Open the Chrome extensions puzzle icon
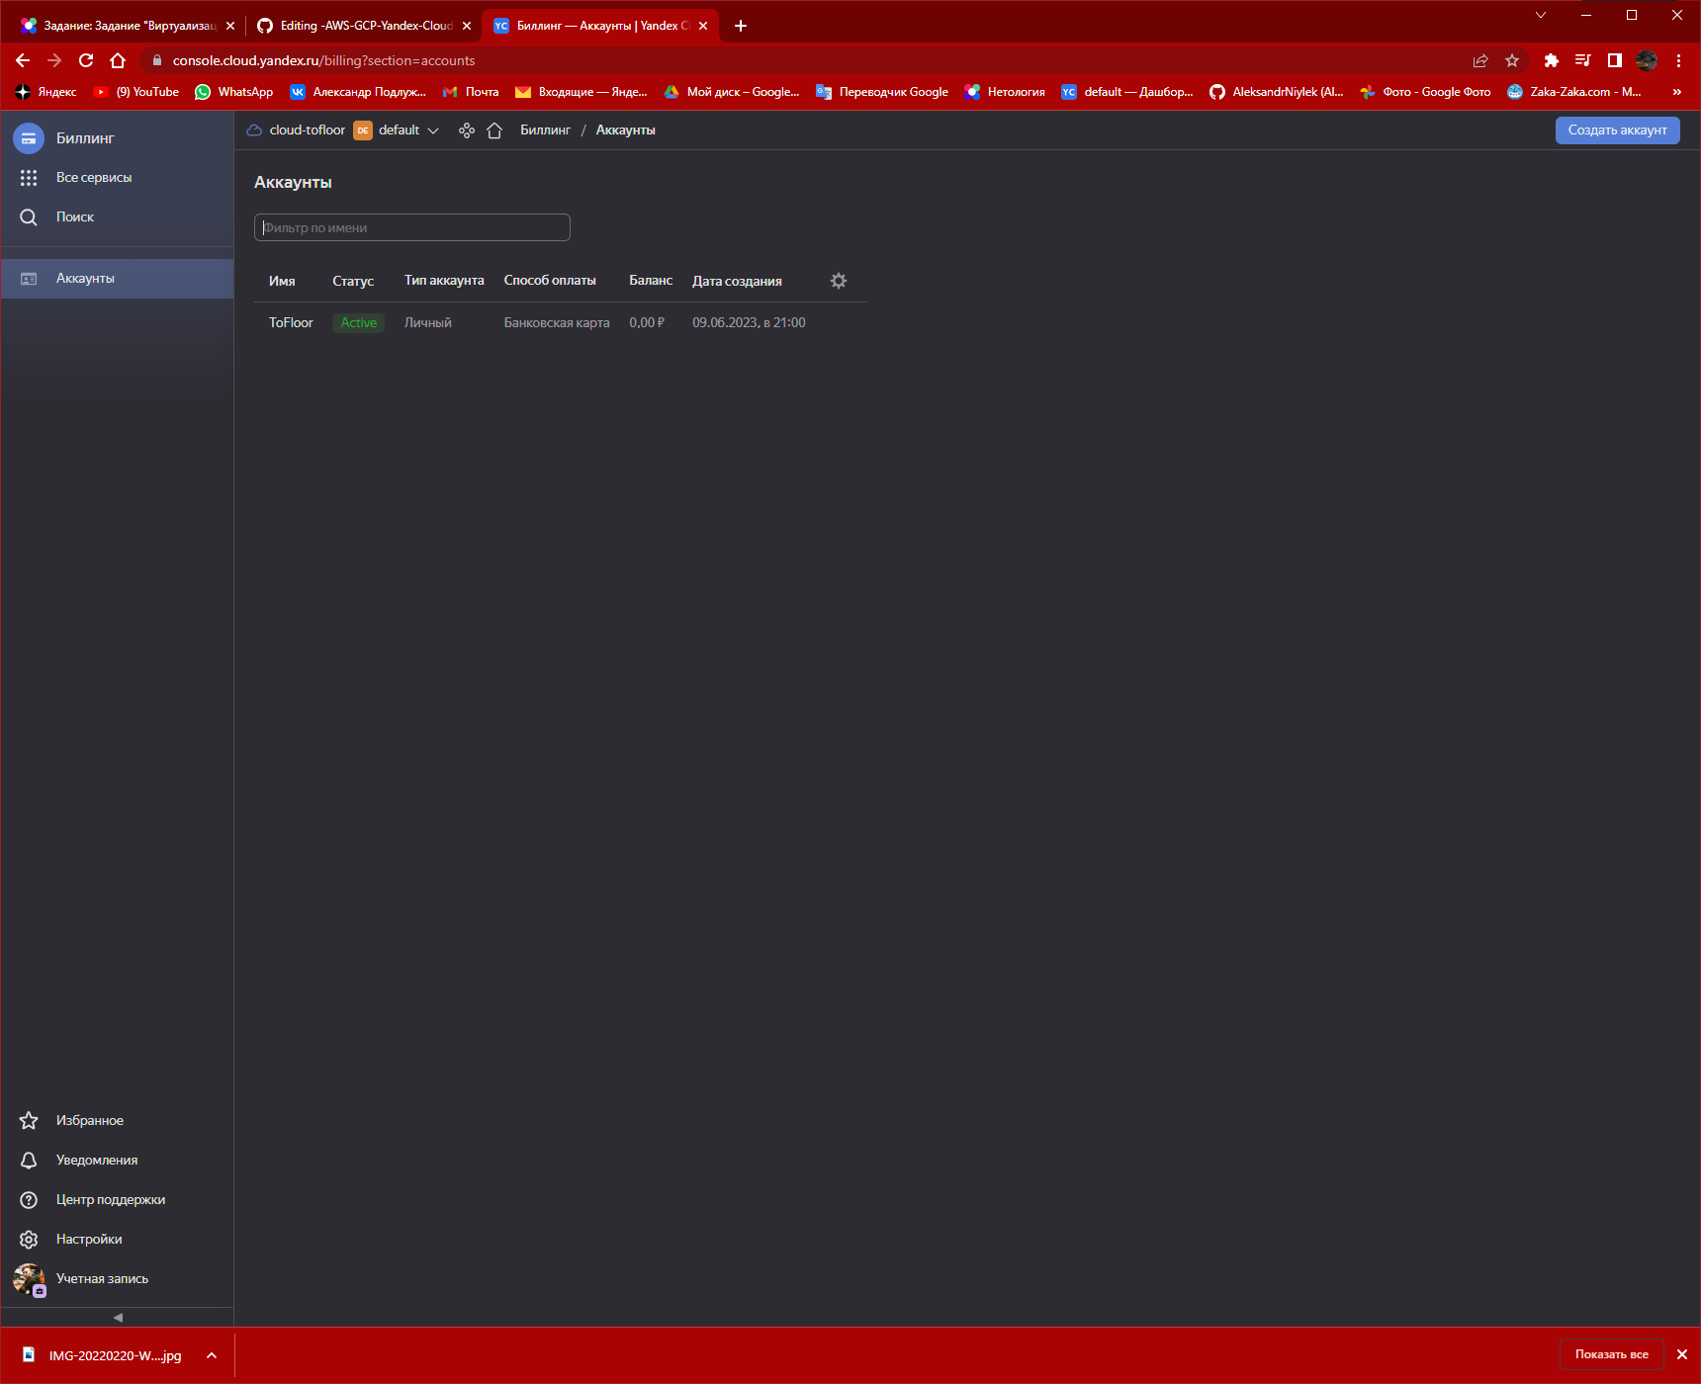Screen dimensions: 1701x1384 point(1552,60)
